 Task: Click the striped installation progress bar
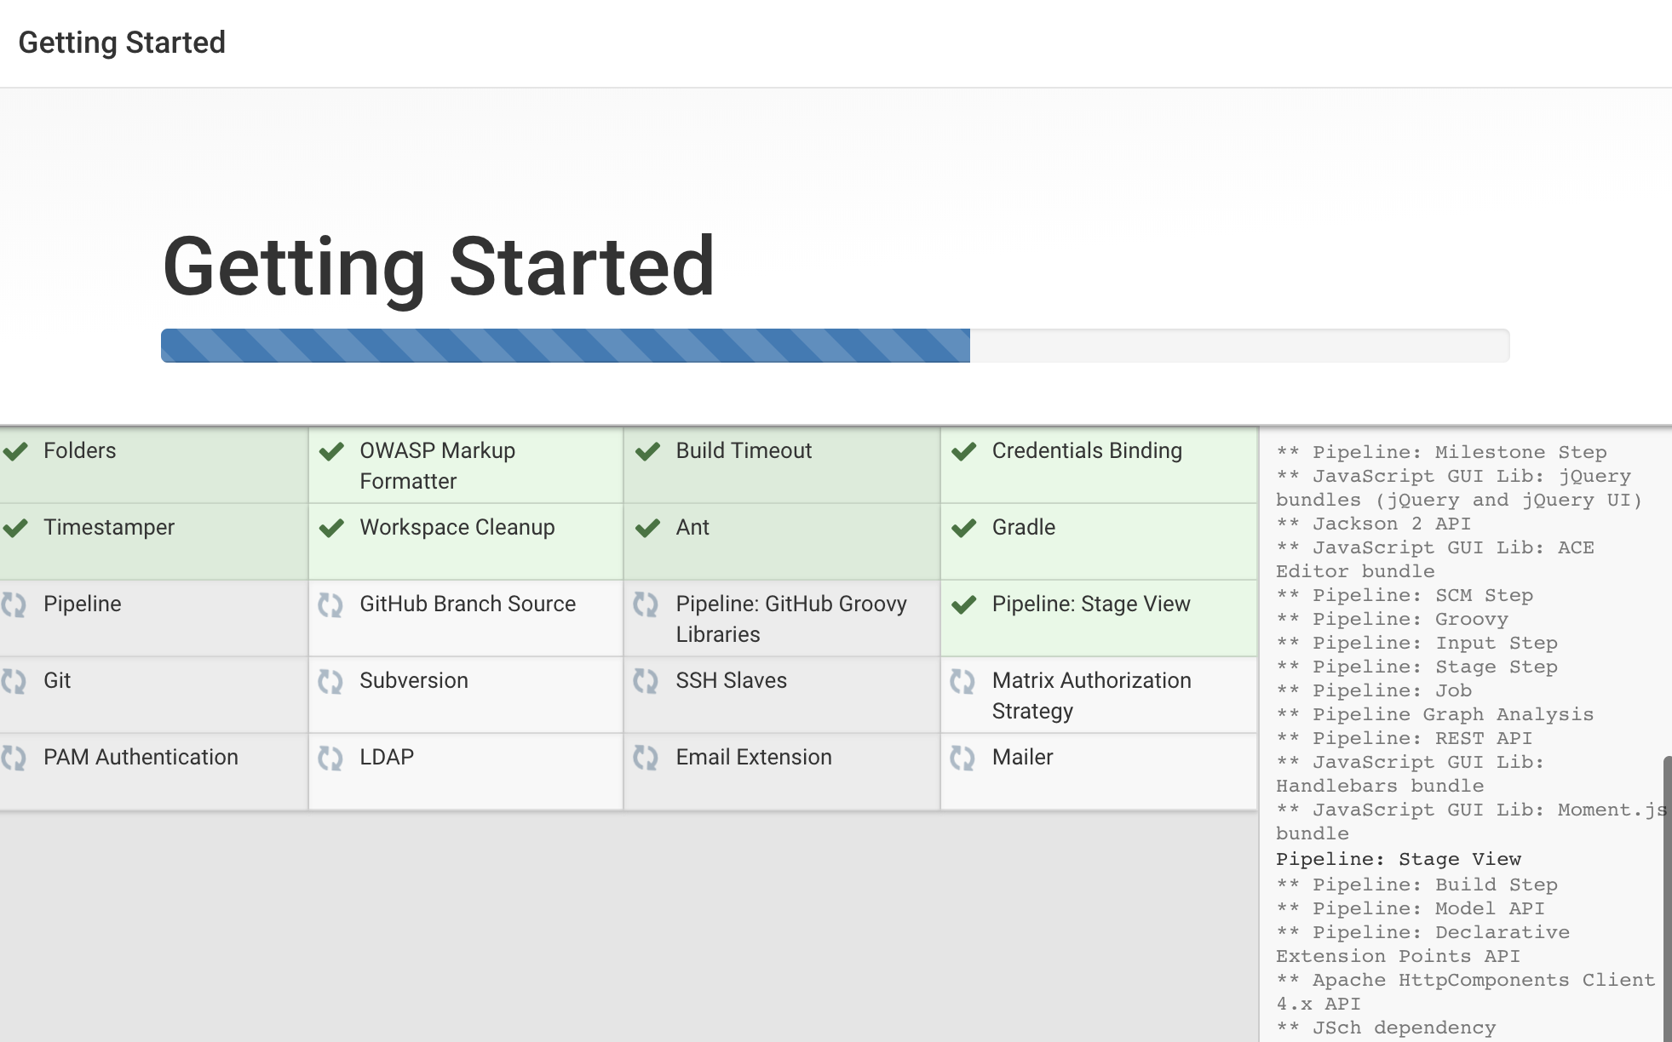click(565, 346)
